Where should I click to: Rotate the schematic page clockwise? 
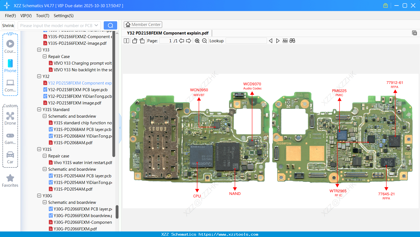pyautogui.click(x=142, y=41)
